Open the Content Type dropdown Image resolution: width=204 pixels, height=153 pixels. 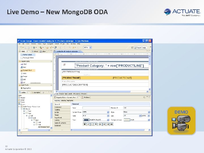click(108, 112)
